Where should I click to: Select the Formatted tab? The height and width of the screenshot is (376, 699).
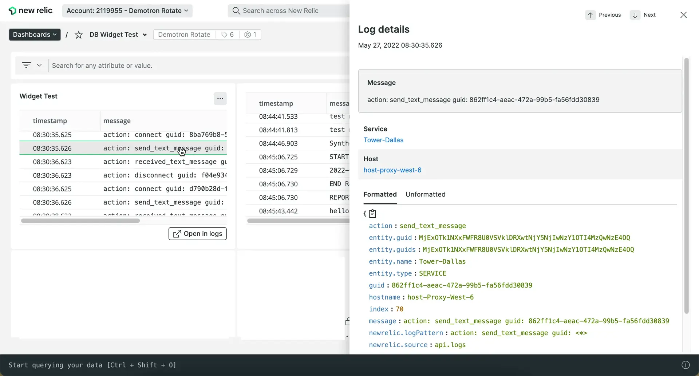[x=380, y=194]
